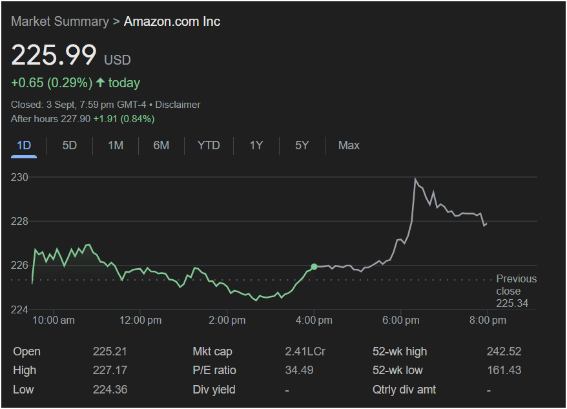The height and width of the screenshot is (409, 567).
Task: Click the 228 y-axis label
Action: pyautogui.click(x=19, y=221)
